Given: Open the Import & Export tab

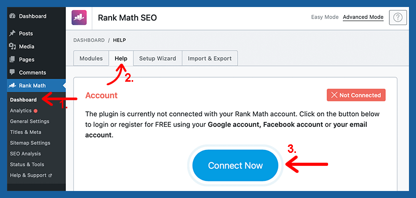Looking at the screenshot, I should [210, 59].
